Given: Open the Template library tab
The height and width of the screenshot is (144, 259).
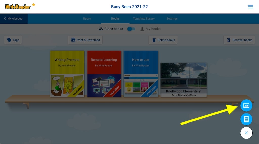Looking at the screenshot, I should pos(144,19).
